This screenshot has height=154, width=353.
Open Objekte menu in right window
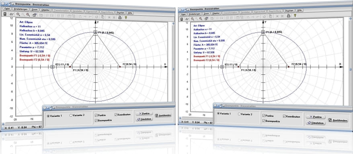coord(216,13)
